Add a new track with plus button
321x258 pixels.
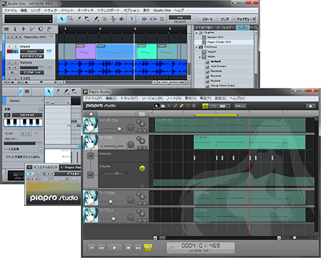[91, 114]
